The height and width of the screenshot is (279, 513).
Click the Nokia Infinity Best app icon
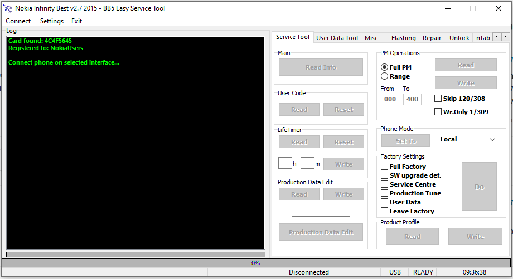coord(7,8)
